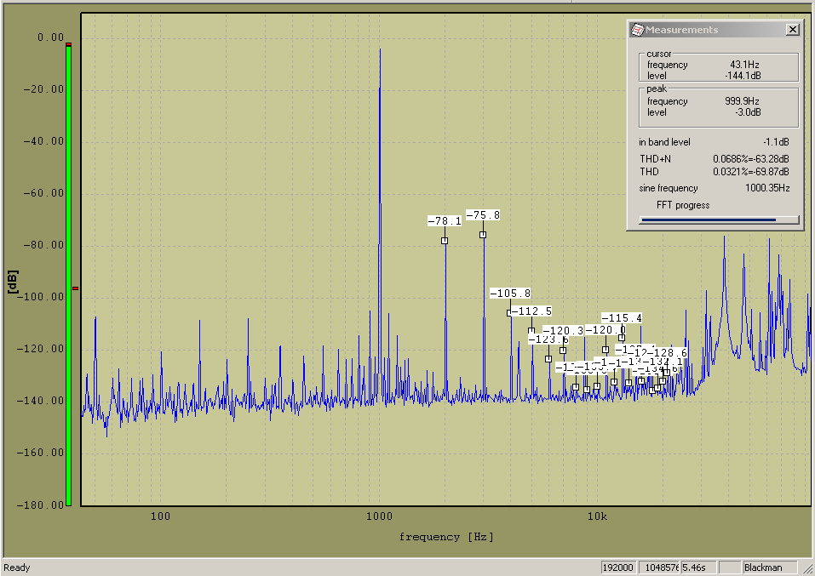Select the -112.5 harmonic marker square

531,331
